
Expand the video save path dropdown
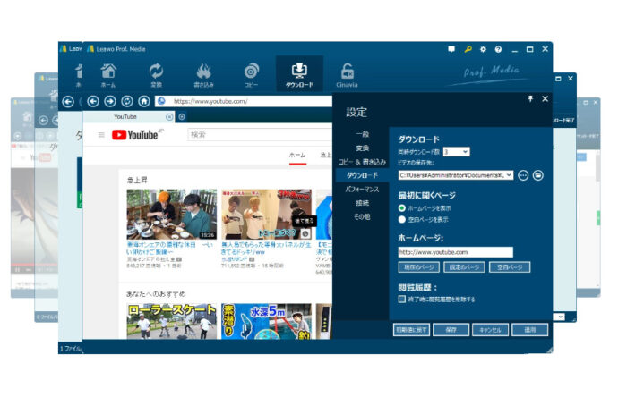point(509,175)
